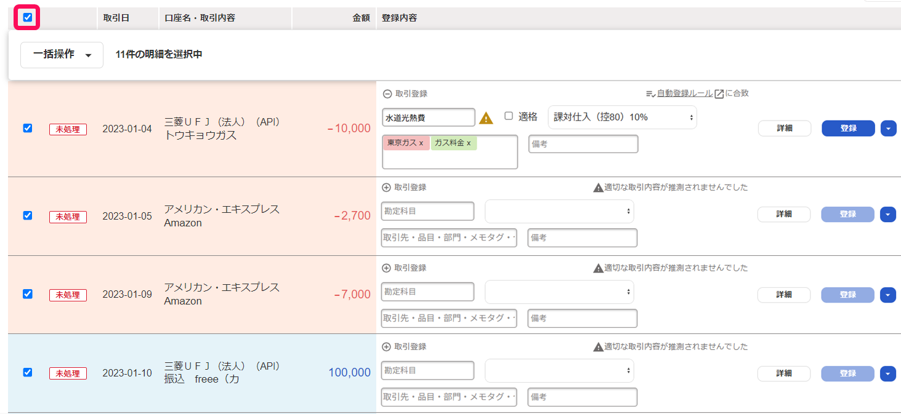Image resolution: width=901 pixels, height=414 pixels.
Task: Open the 課対仕入（控80）10% tax dropdown
Action: coord(622,117)
